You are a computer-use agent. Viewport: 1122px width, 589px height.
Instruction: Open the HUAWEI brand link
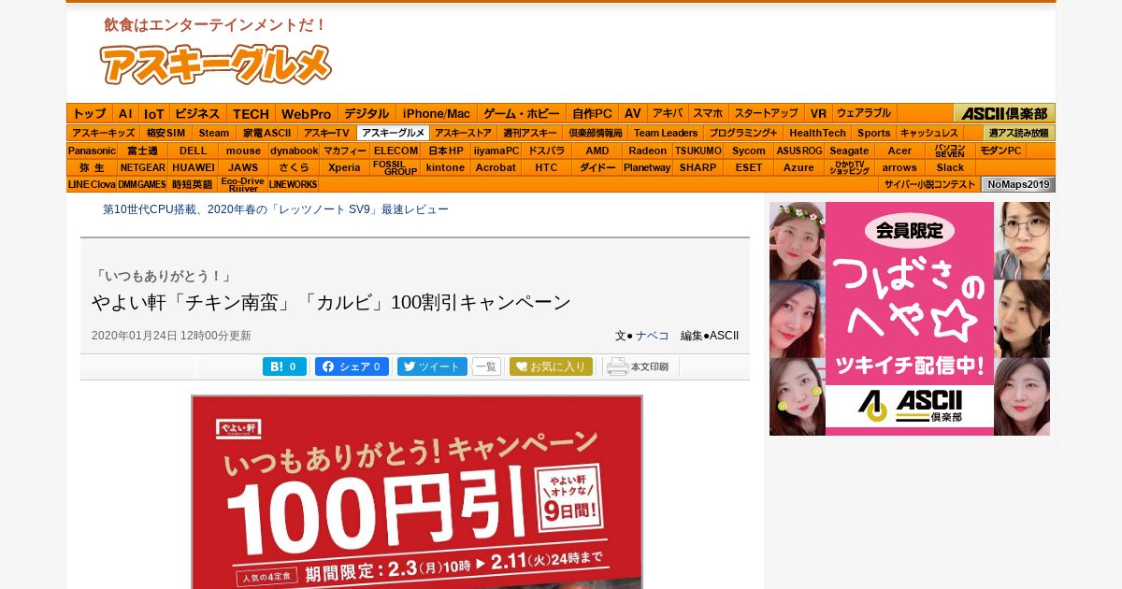tap(194, 167)
